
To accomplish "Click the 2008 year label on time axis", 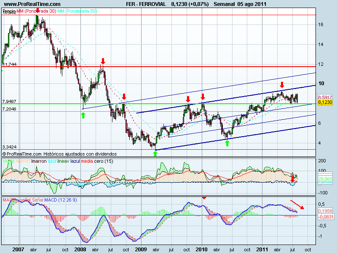I will (x=80, y=250).
